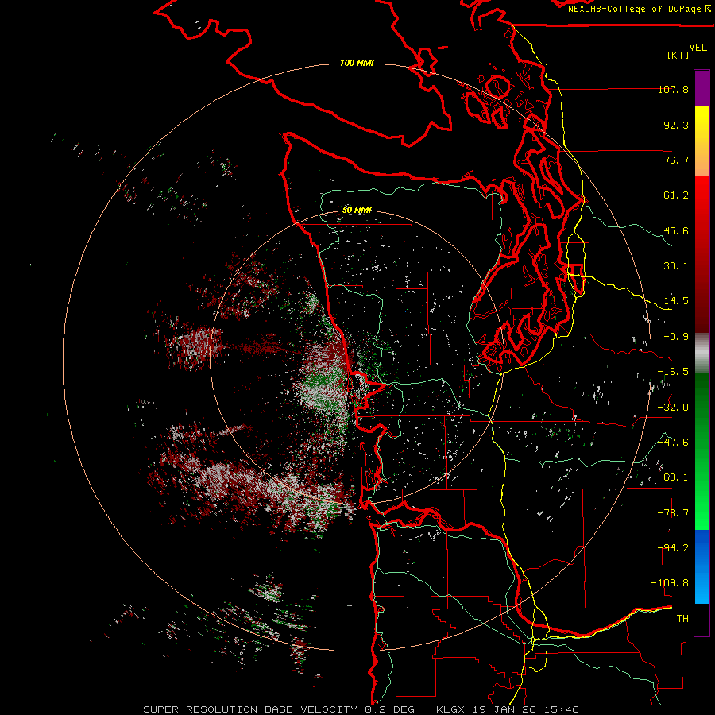Image resolution: width=715 pixels, height=715 pixels.
Task: Click the 45.6 velocity scale value
Action: (x=676, y=230)
